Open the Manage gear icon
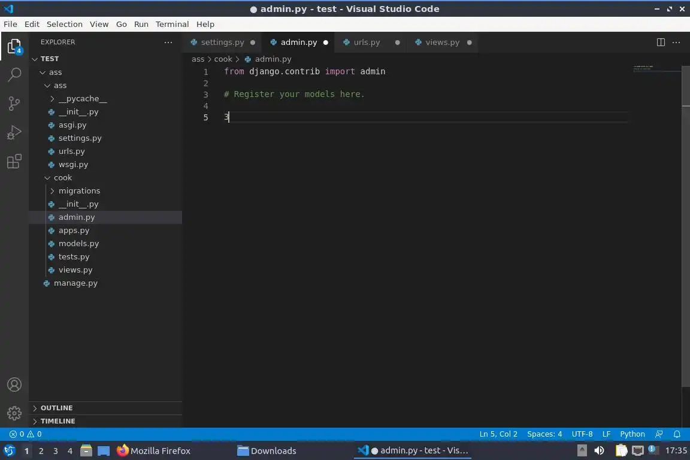Screen dimensions: 690x460 coord(14,413)
